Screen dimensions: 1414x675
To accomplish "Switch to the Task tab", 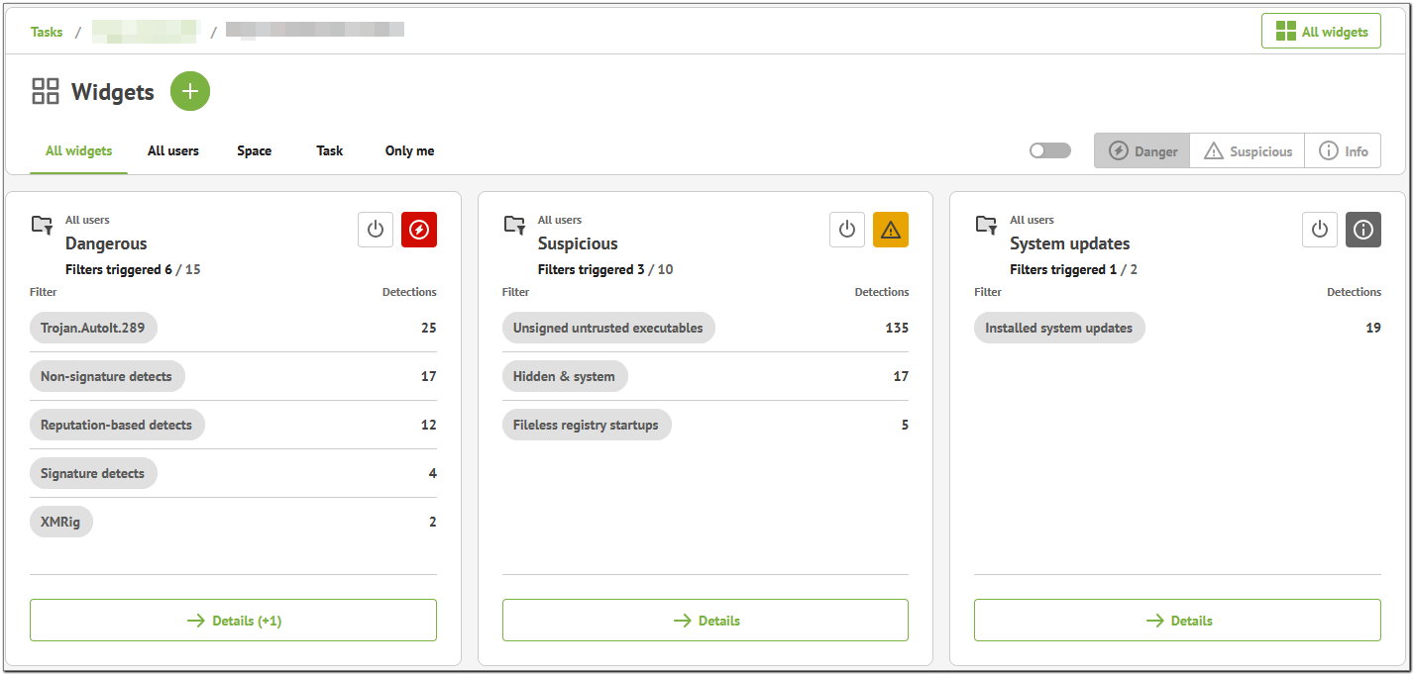I will [329, 150].
